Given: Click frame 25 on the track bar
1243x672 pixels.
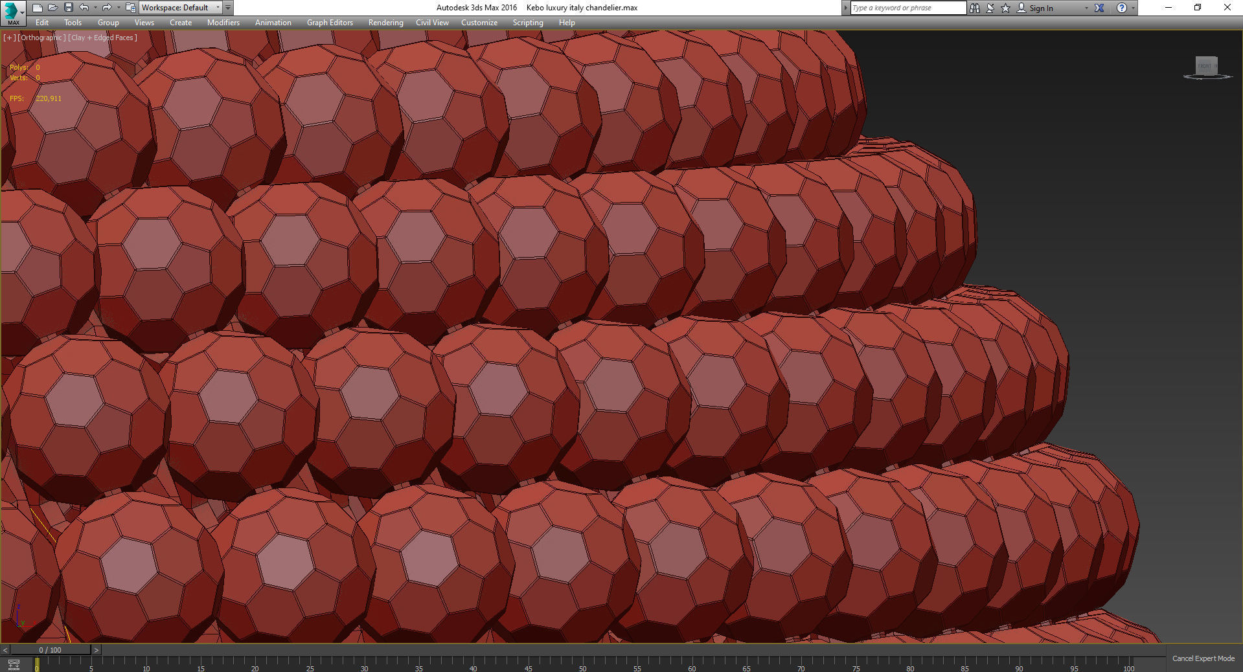Looking at the screenshot, I should pyautogui.click(x=310, y=665).
